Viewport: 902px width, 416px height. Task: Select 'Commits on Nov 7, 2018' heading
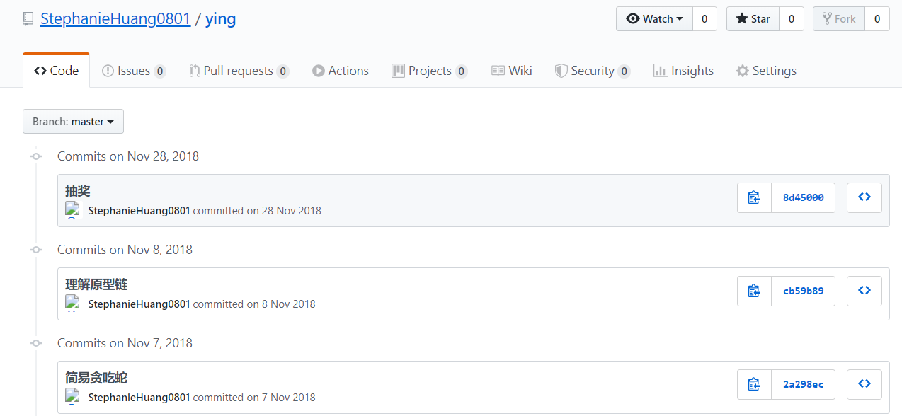tap(125, 343)
